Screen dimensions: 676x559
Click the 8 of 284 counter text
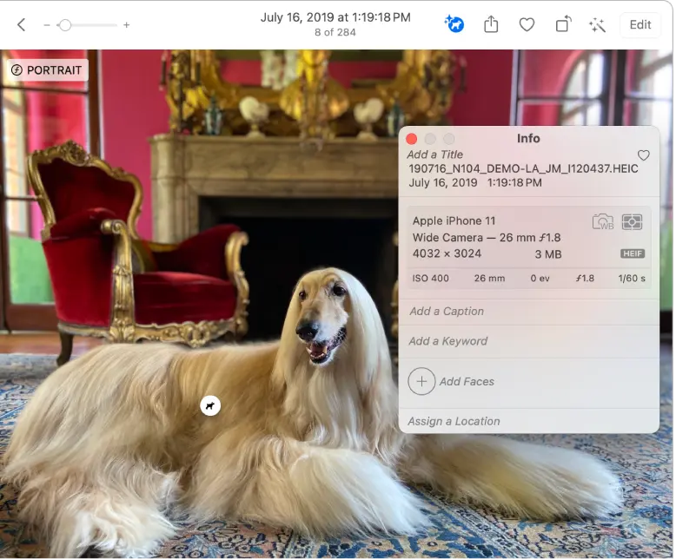[335, 32]
